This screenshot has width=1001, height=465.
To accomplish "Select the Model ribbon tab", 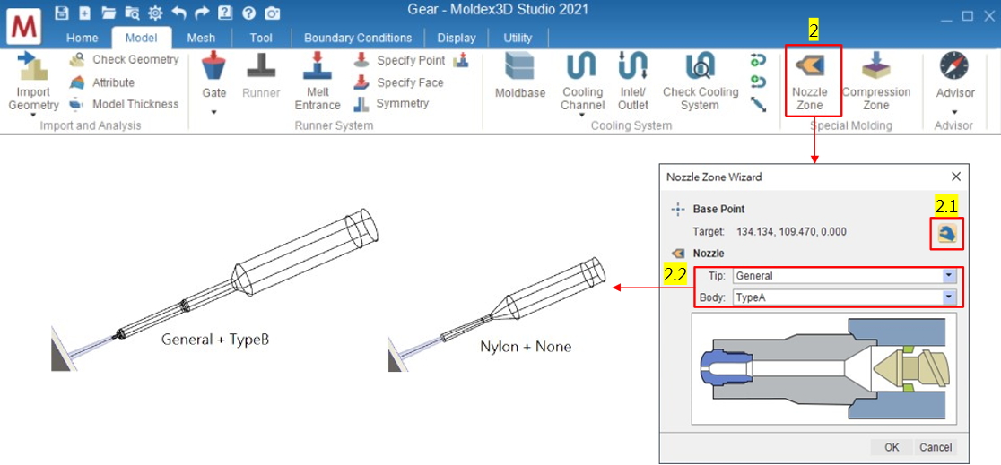I will 141,38.
